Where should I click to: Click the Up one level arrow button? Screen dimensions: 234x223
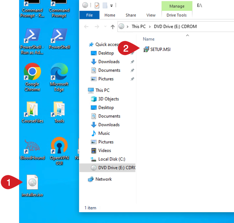[x=113, y=27]
